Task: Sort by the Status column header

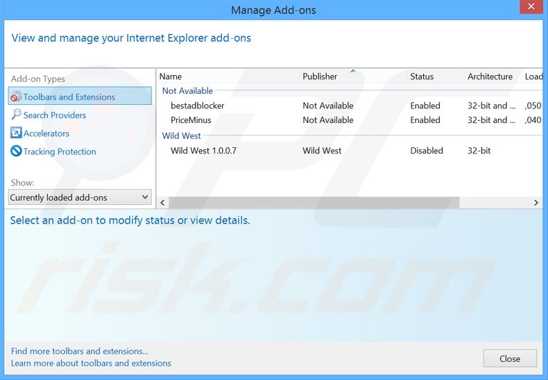Action: (422, 76)
